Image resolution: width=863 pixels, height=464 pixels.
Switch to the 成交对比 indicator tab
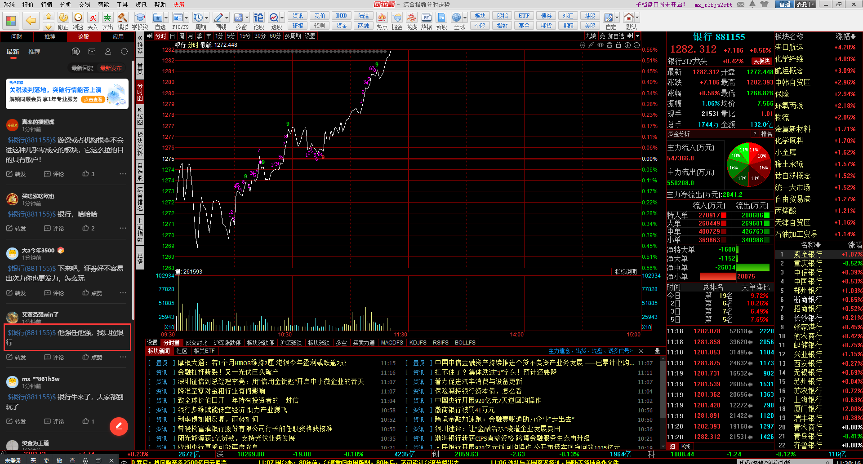[196, 343]
